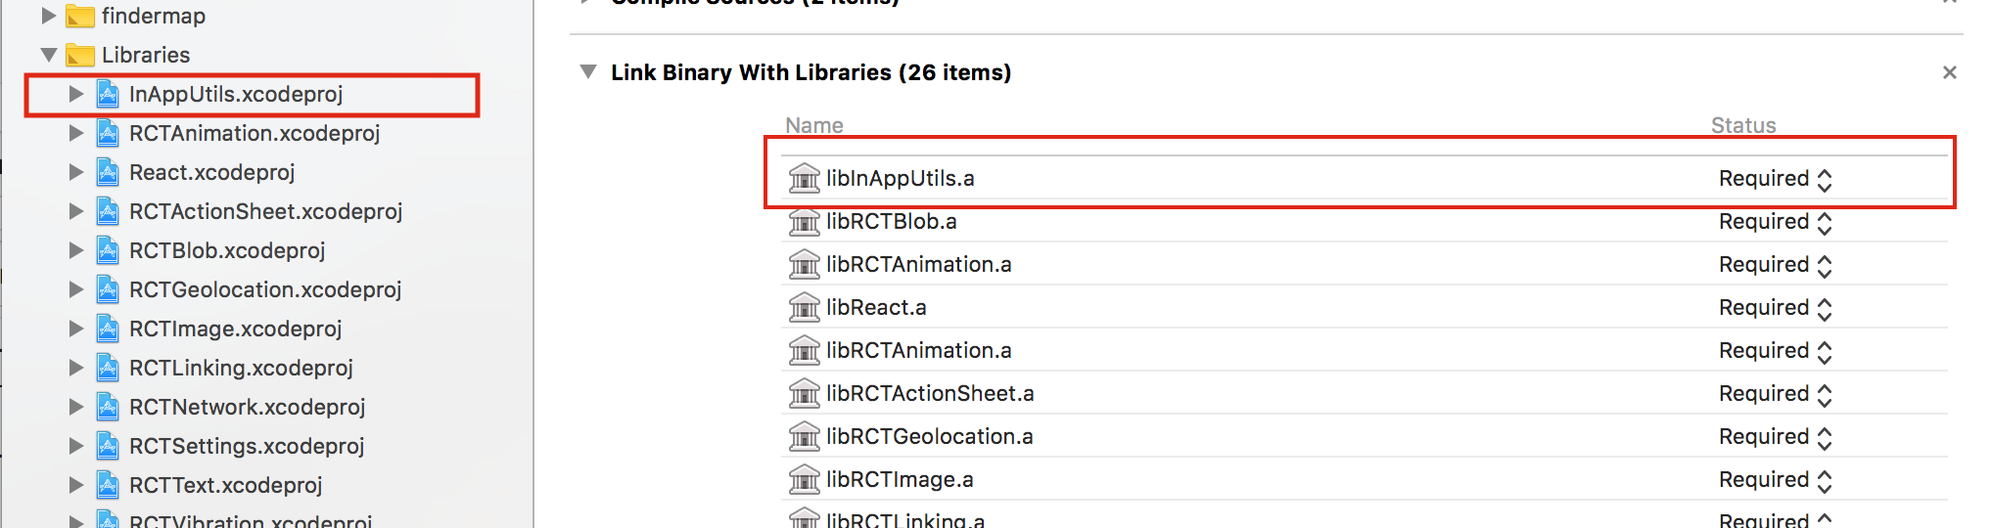Viewport: 1991px width, 528px height.
Task: Click the libRCTGeolocation.a library icon
Action: click(804, 437)
